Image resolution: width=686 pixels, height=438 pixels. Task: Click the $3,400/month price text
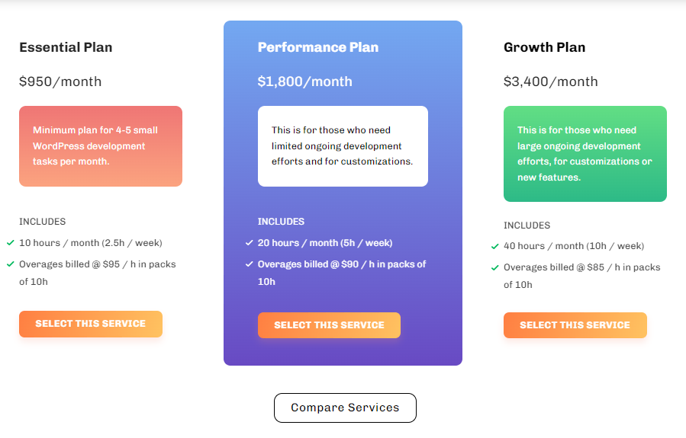(x=550, y=82)
